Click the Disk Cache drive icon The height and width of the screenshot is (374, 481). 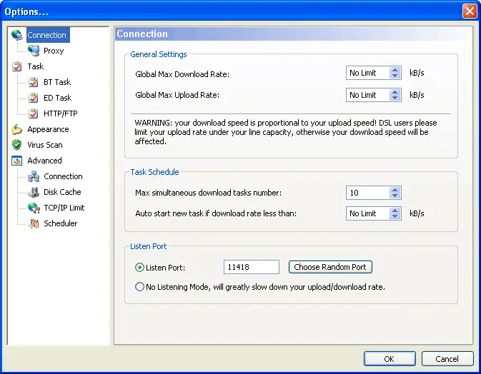34,192
